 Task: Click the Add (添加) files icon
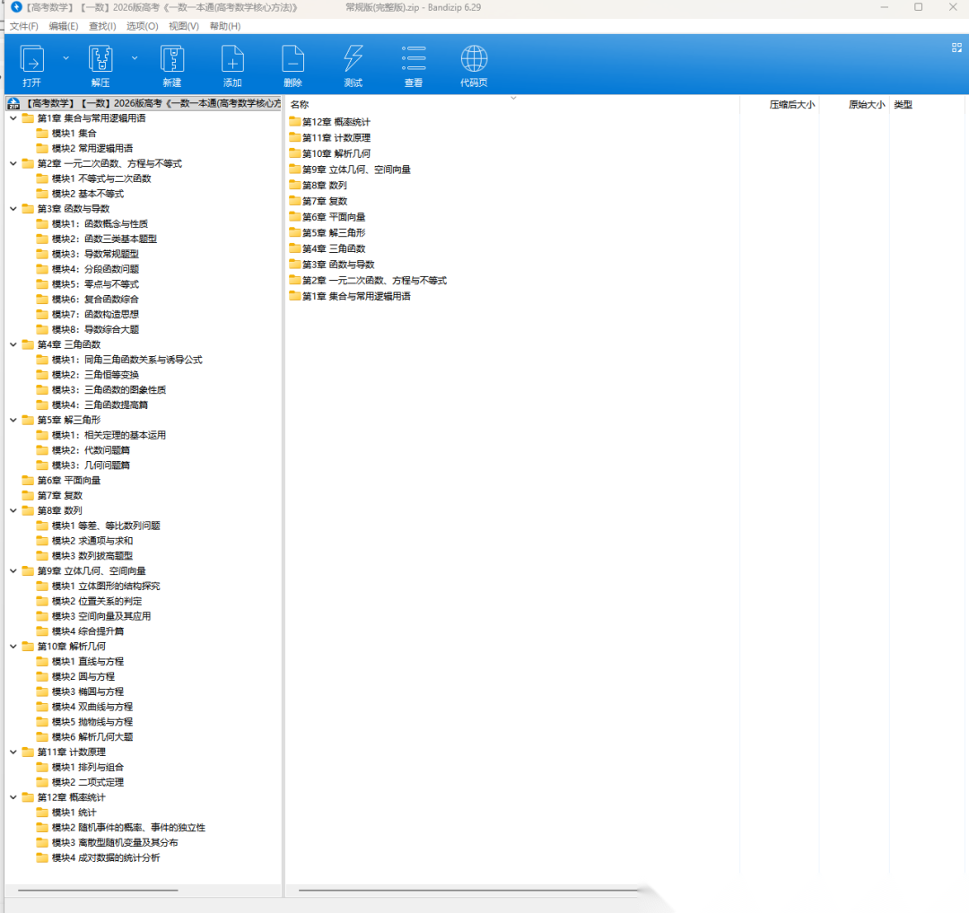pyautogui.click(x=232, y=60)
